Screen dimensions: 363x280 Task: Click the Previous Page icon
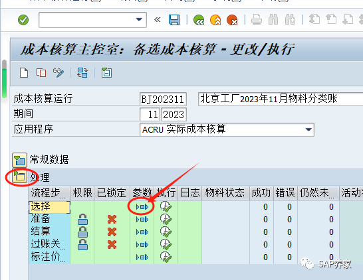[331, 19]
